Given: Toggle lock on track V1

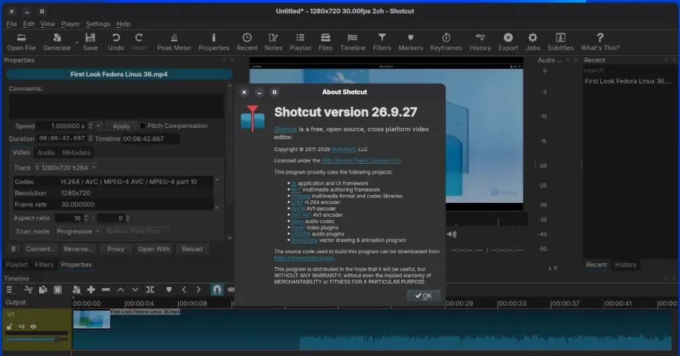Looking at the screenshot, I should click(x=9, y=327).
